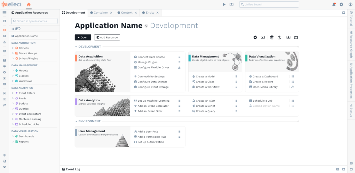Image resolution: width=355 pixels, height=173 pixels.
Task: Select Scheduled Jobs in the resource tree
Action: 29,124
